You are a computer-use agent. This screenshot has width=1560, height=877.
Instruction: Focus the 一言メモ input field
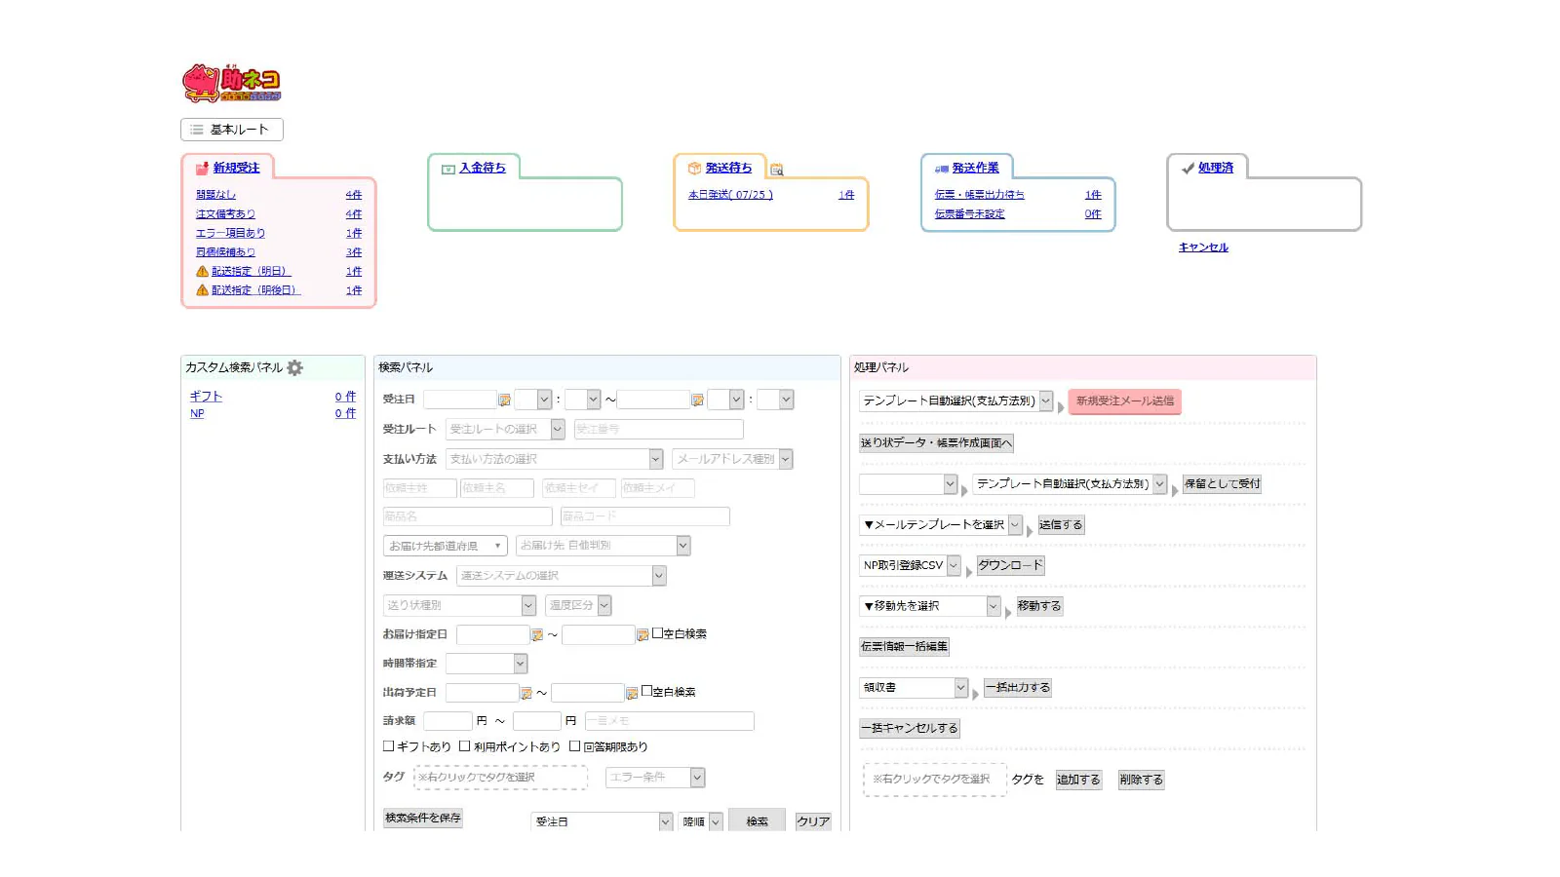click(x=670, y=721)
